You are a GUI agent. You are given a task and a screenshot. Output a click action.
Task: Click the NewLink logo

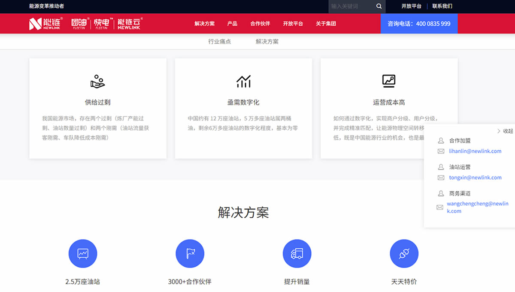click(x=45, y=24)
